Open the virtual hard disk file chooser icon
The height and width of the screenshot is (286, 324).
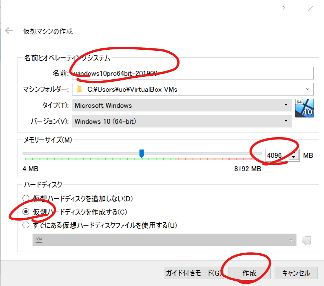[x=307, y=240]
